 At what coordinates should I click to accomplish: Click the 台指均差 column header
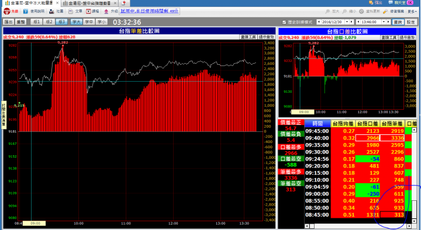tap(343, 124)
